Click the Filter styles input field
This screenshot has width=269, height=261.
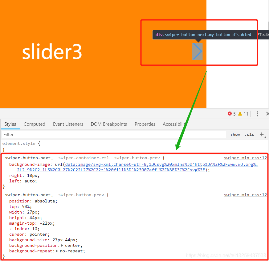pos(114,135)
